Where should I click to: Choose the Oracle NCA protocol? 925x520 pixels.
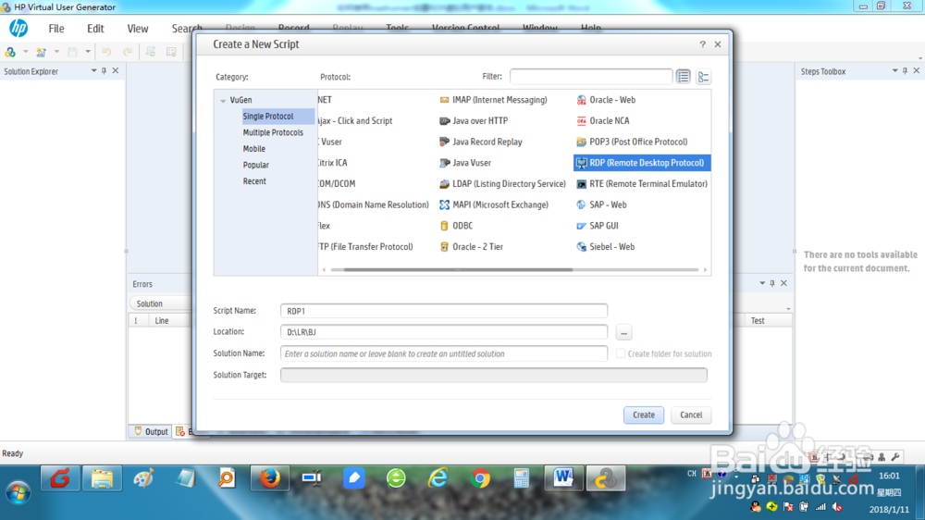(603, 120)
